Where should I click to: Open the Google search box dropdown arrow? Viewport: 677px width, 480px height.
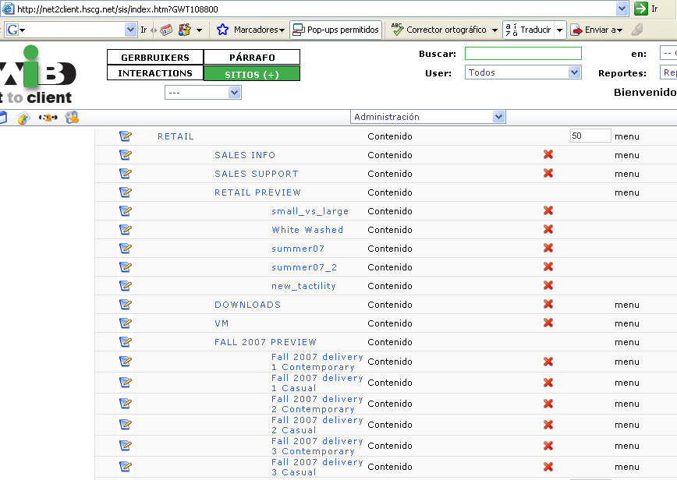pos(130,30)
